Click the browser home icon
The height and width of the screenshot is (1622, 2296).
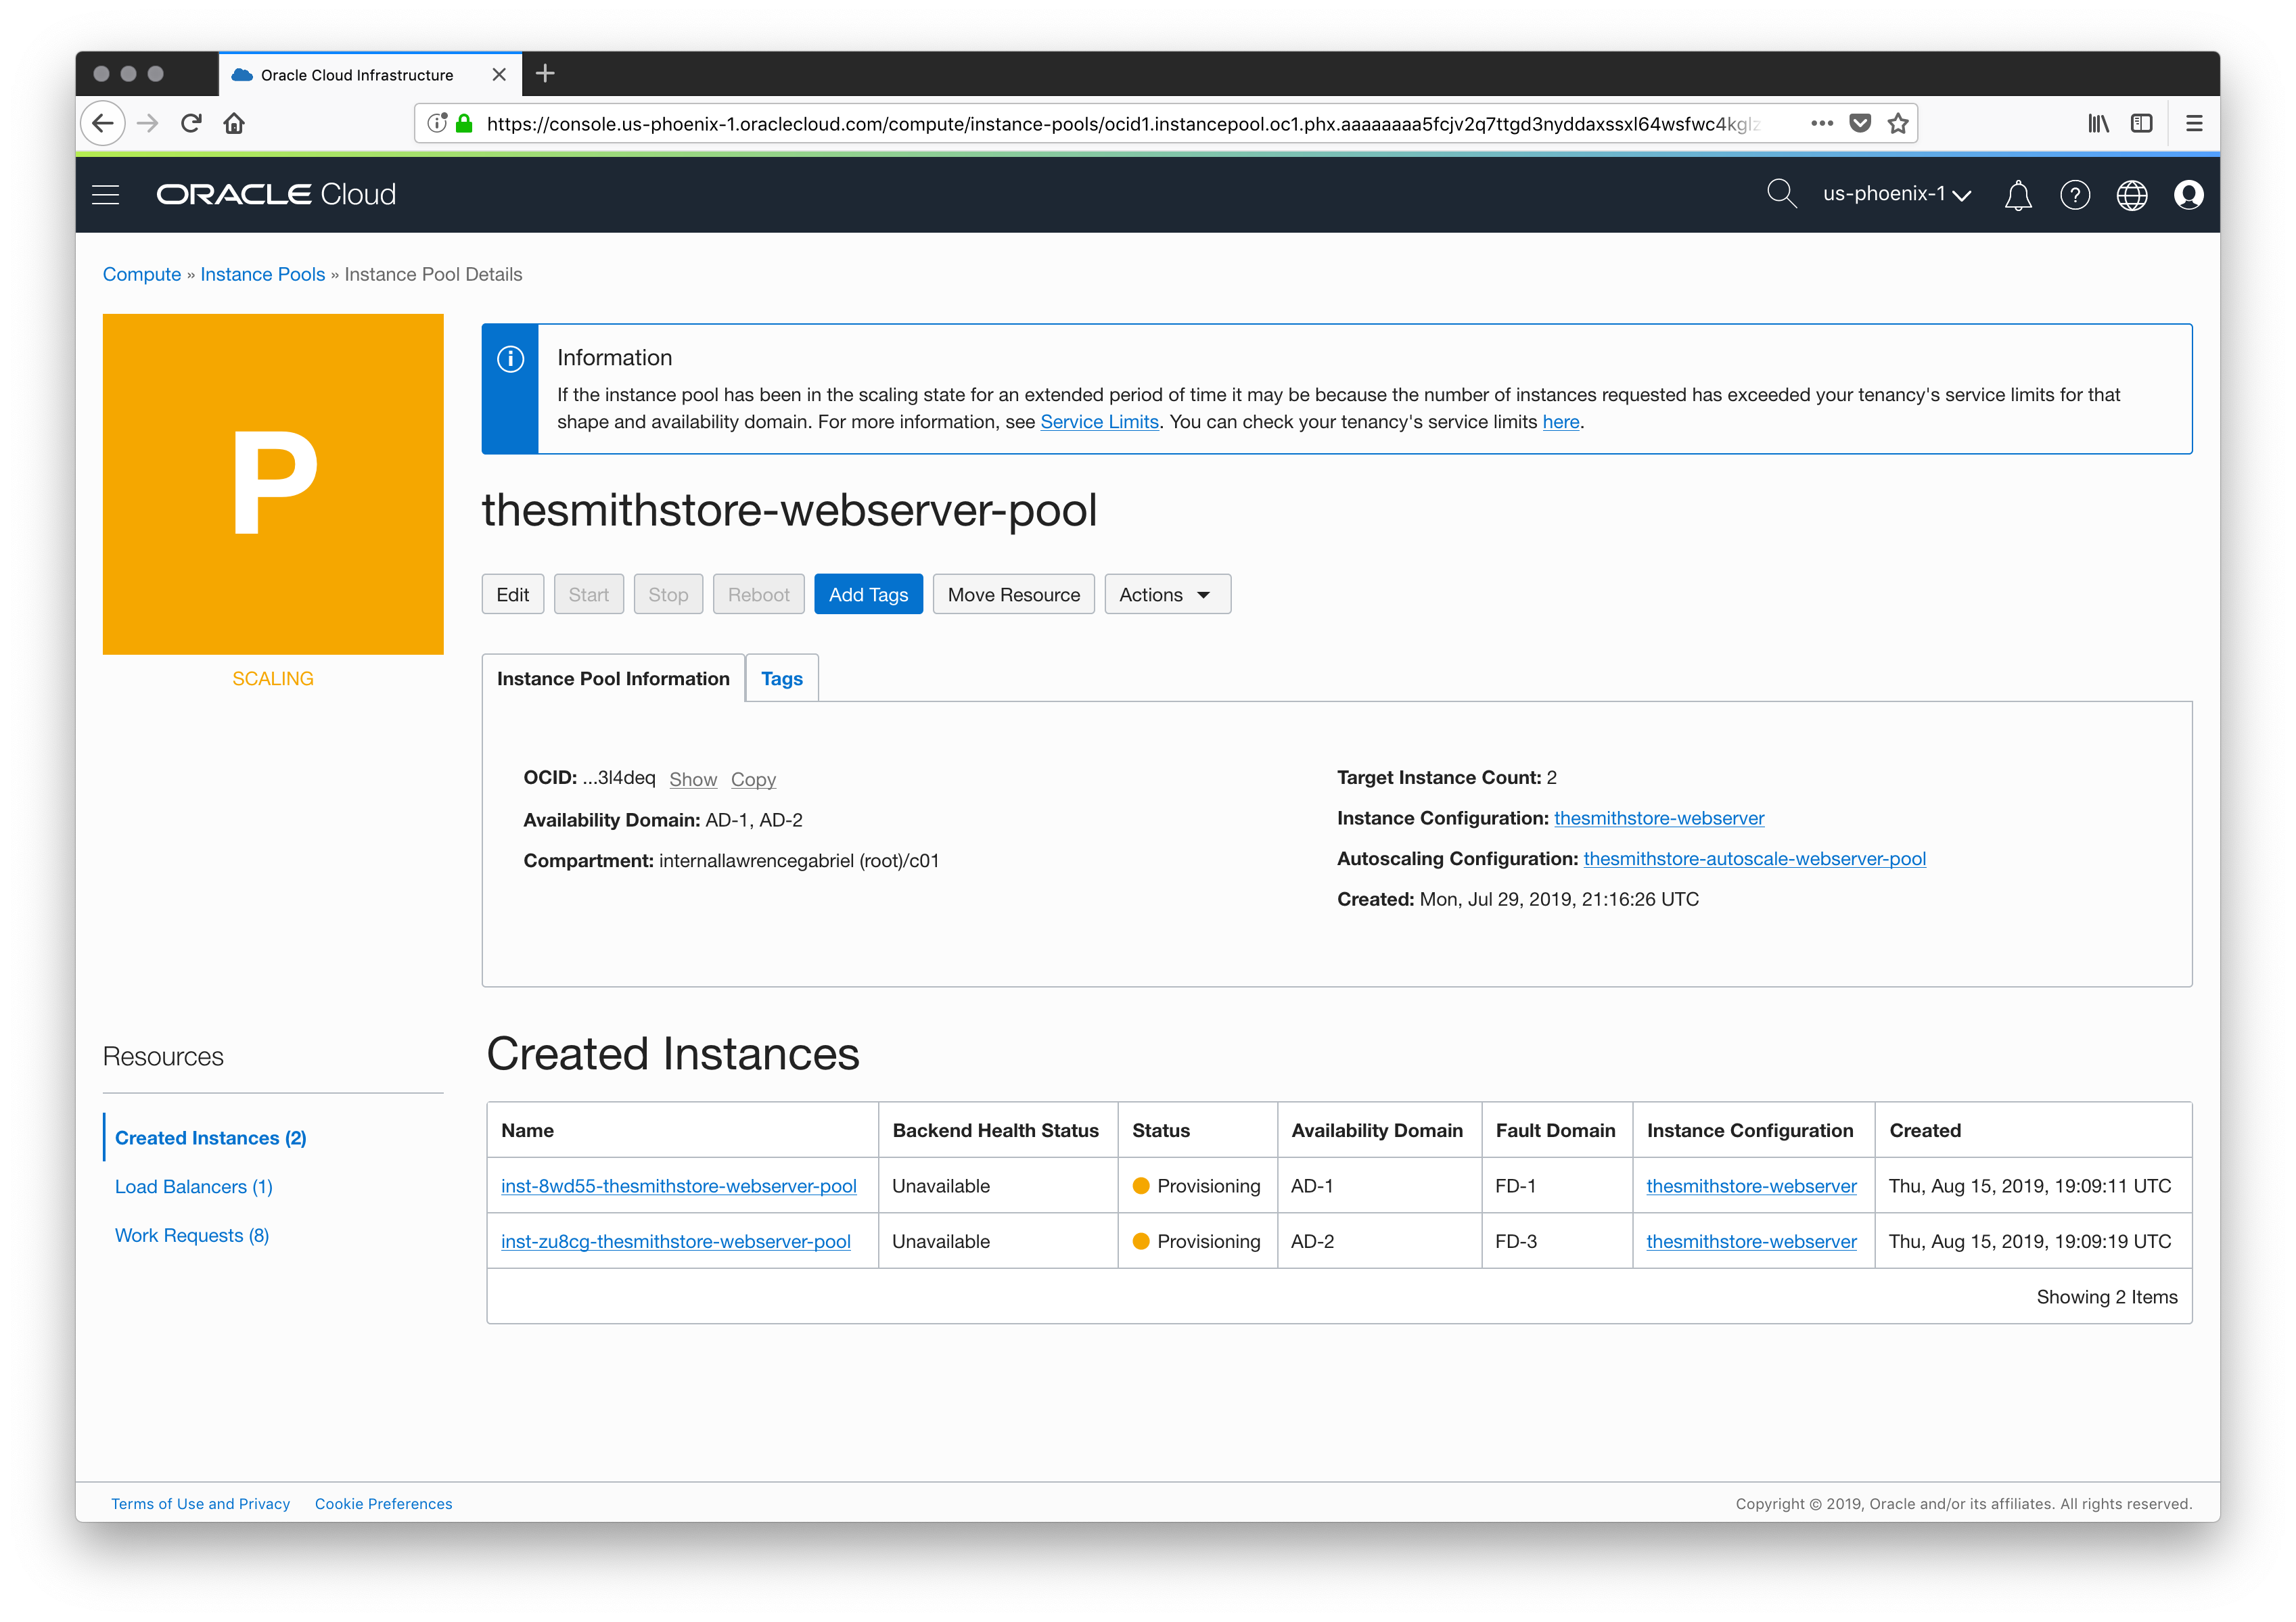tap(234, 124)
